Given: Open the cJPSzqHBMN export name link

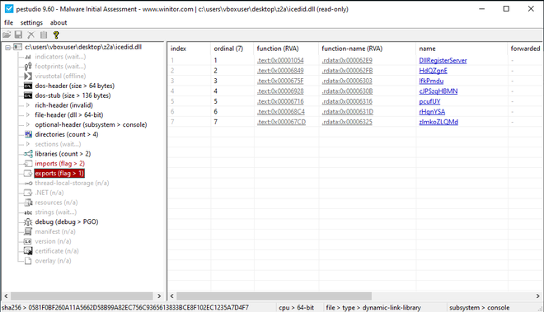Looking at the screenshot, I should click(438, 91).
